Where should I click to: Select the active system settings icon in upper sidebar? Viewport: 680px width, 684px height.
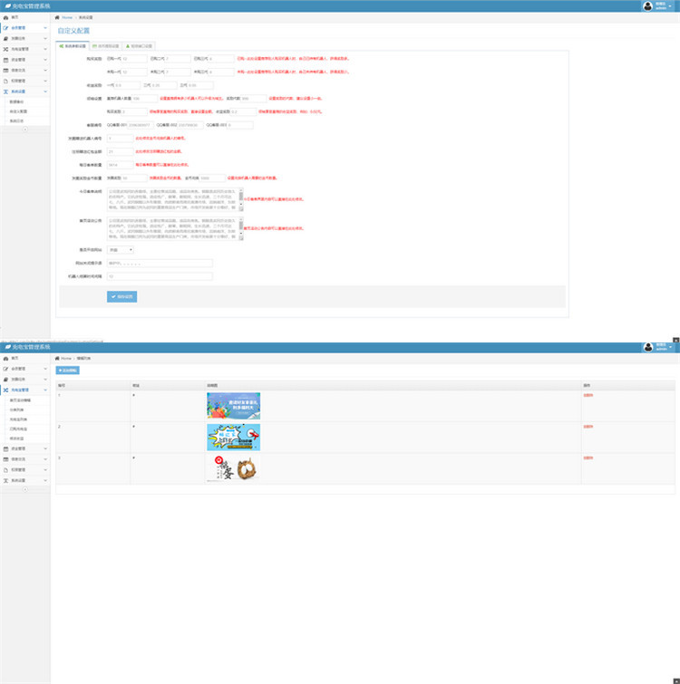[x=5, y=92]
